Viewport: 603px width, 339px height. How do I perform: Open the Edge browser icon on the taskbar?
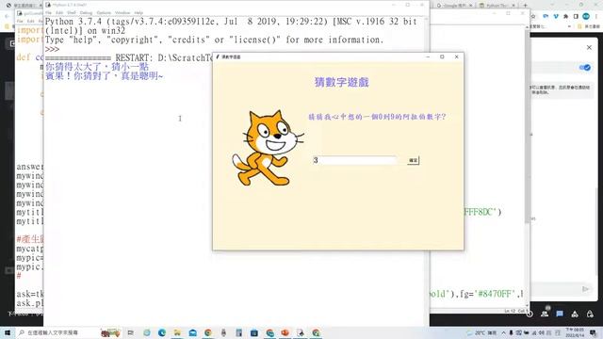(x=162, y=332)
